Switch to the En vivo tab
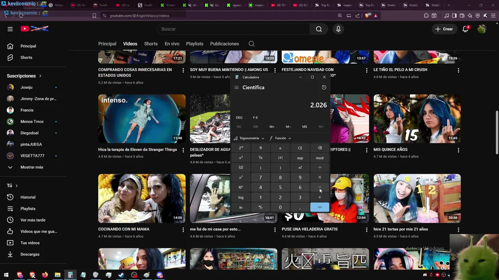Screen dimensions: 499x280 point(172,44)
